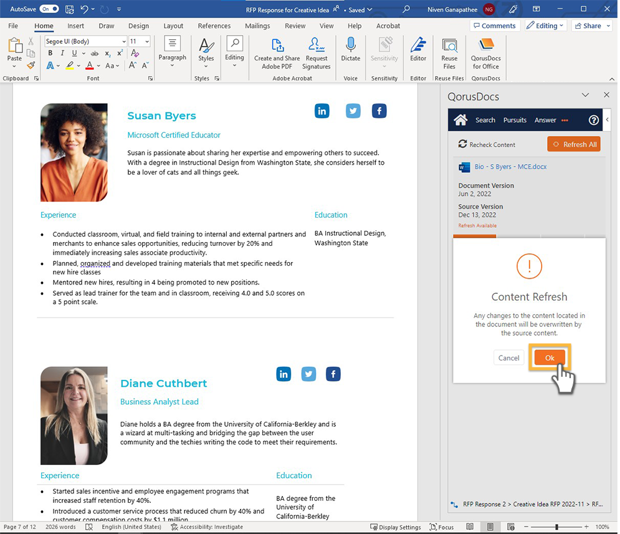Click the Ok button in Content Refresh

(550, 358)
